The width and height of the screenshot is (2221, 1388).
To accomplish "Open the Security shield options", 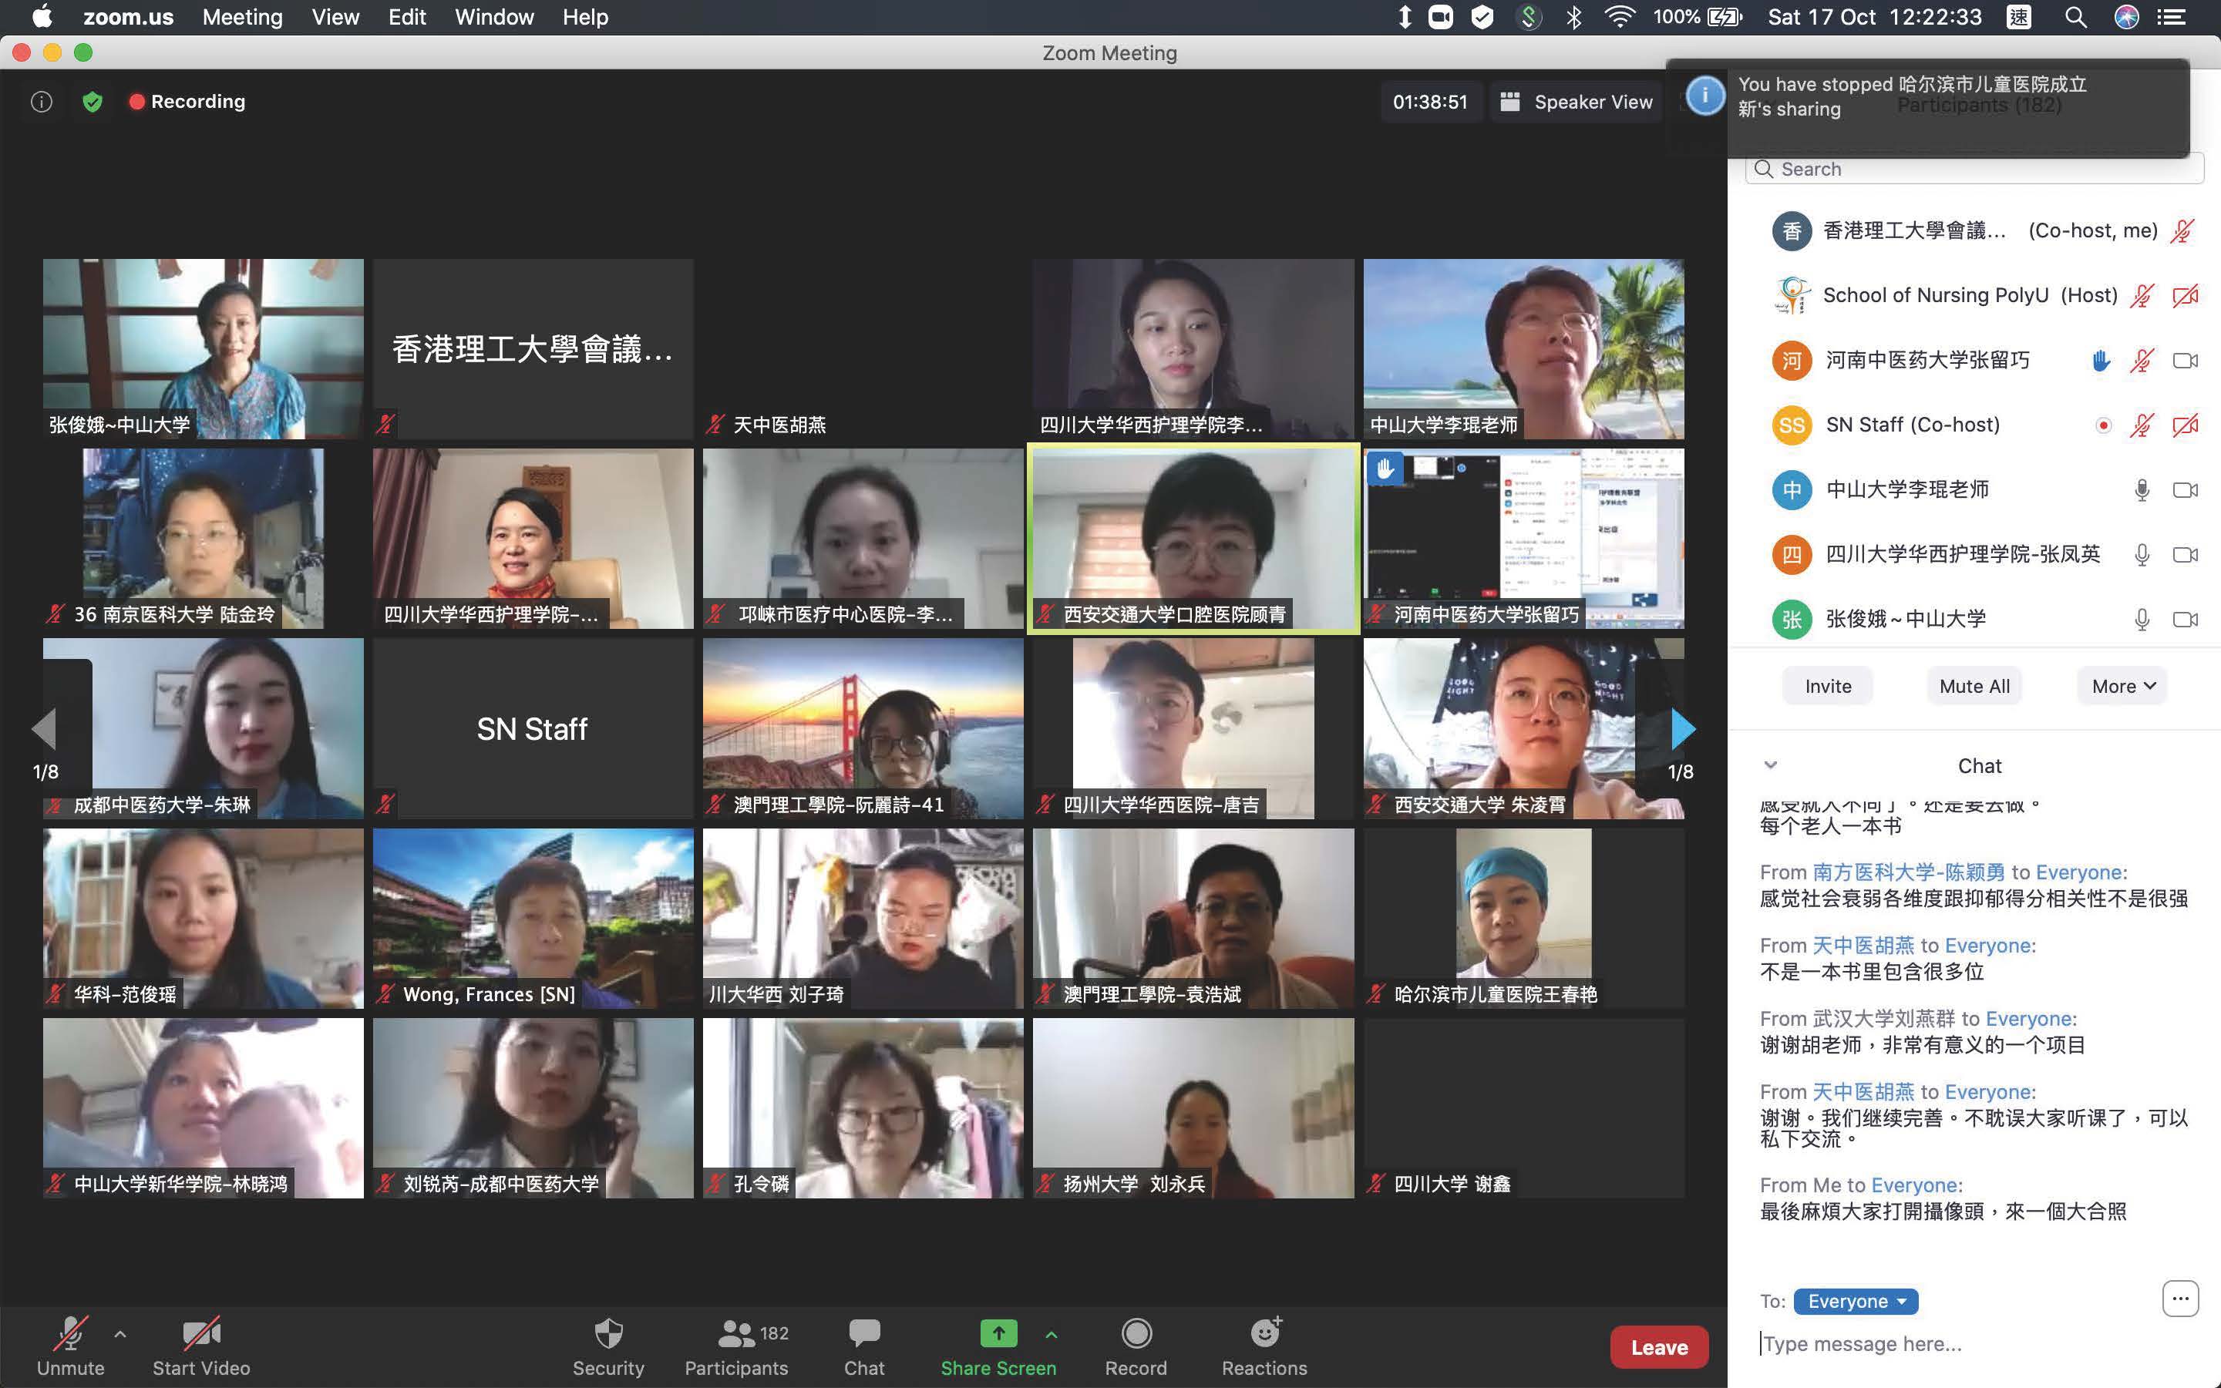I will [607, 1335].
